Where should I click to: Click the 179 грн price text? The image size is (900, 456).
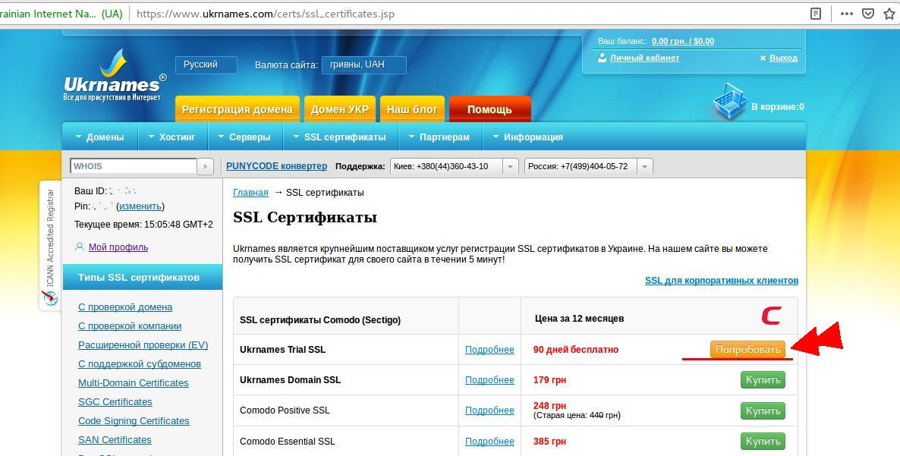point(549,379)
